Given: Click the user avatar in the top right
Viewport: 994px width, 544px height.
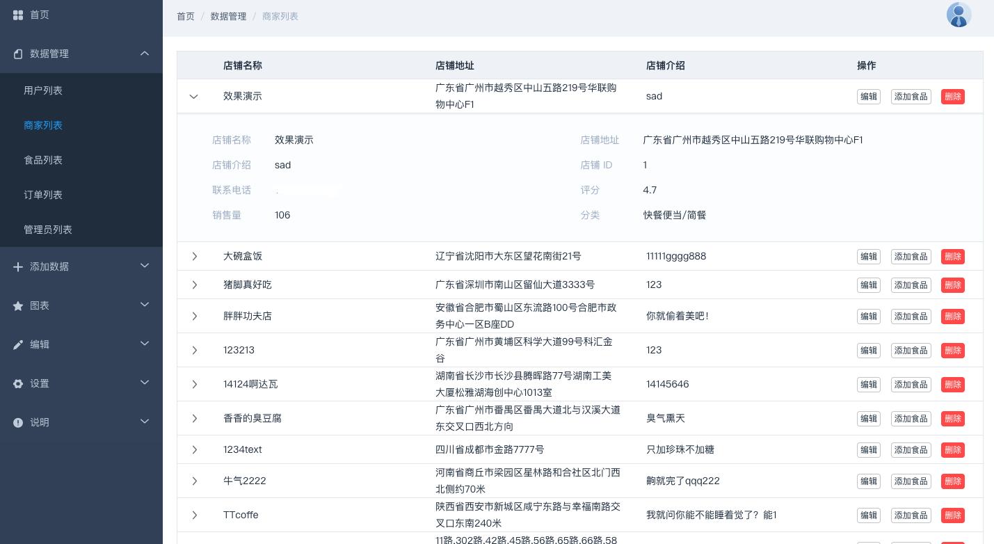Looking at the screenshot, I should coord(959,14).
